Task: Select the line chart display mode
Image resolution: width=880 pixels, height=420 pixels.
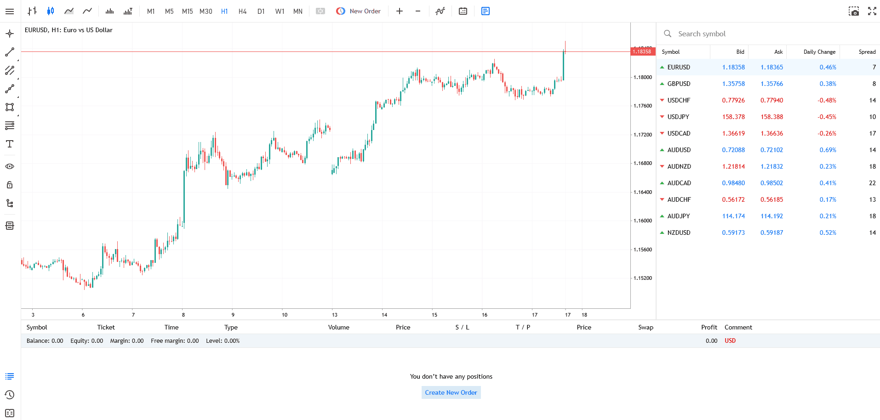Action: click(87, 11)
